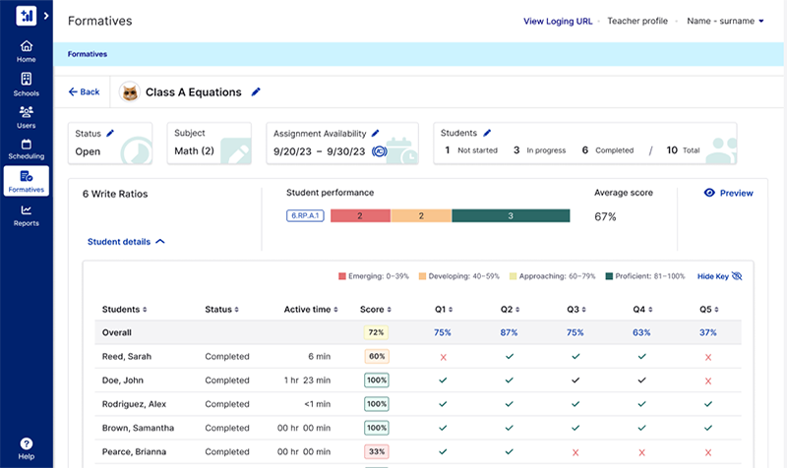Image resolution: width=787 pixels, height=468 pixels.
Task: Open Reports from the sidebar
Action: [27, 214]
